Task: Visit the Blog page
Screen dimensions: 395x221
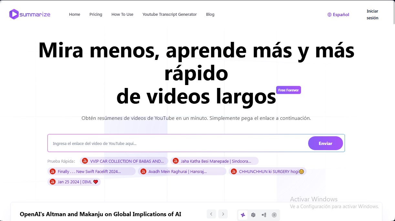Action: (x=210, y=14)
